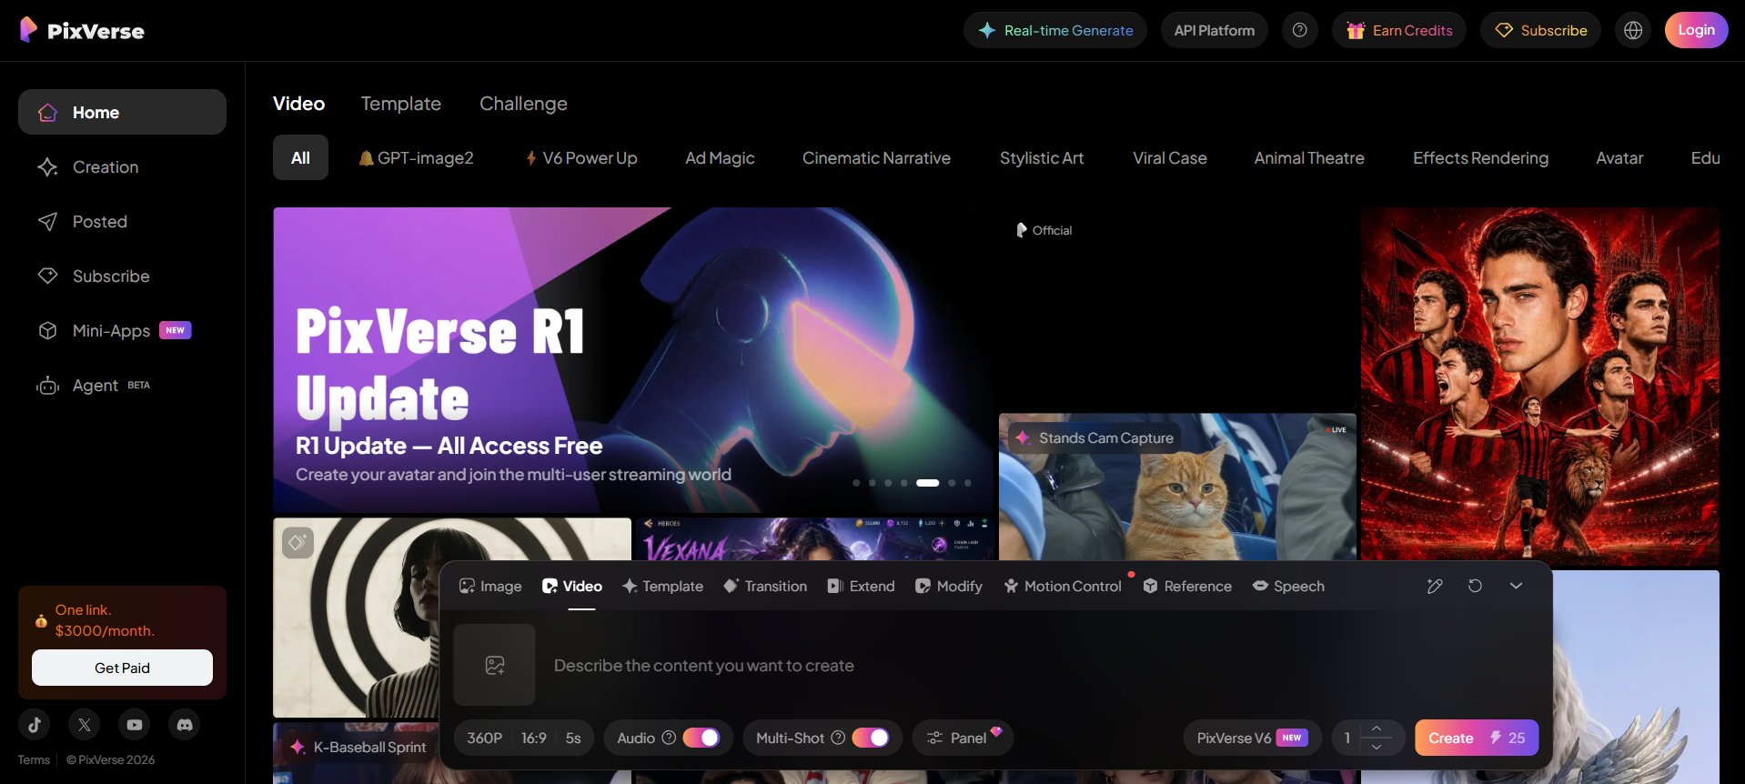Jump to the first banner carousel dot
Image resolution: width=1745 pixels, height=784 pixels.
click(856, 483)
